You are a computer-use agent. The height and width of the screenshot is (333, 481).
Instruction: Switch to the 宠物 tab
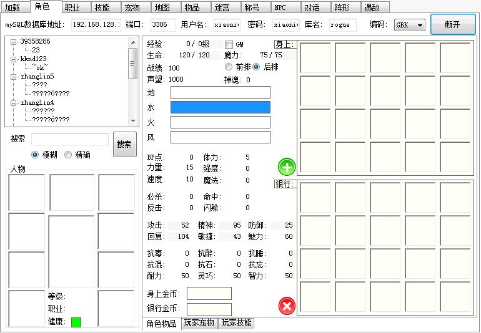(x=132, y=7)
